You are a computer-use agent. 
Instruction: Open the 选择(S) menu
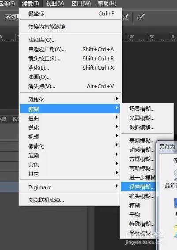(x=7, y=4)
